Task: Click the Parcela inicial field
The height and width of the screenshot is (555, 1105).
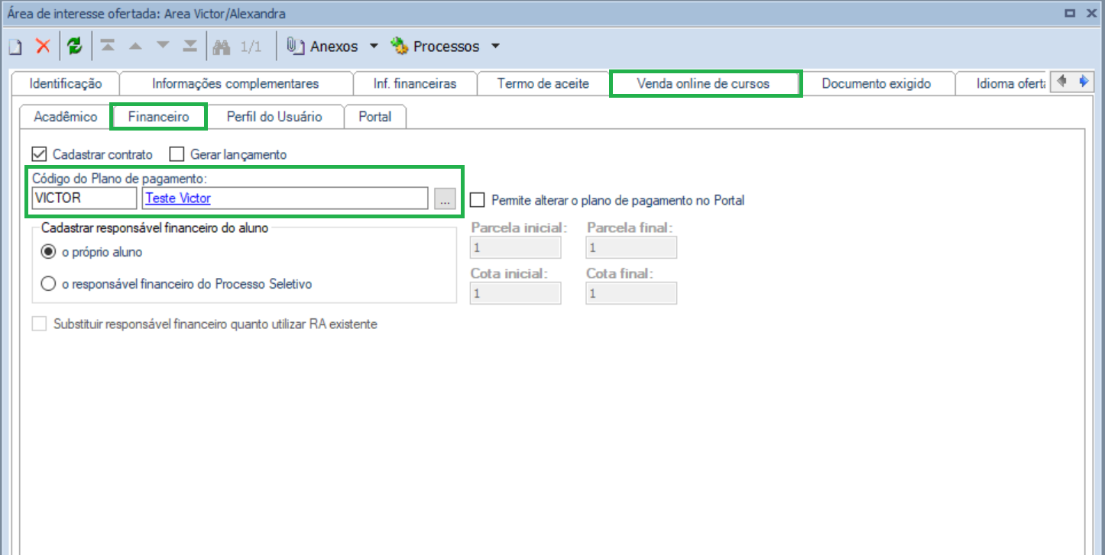Action: point(516,247)
